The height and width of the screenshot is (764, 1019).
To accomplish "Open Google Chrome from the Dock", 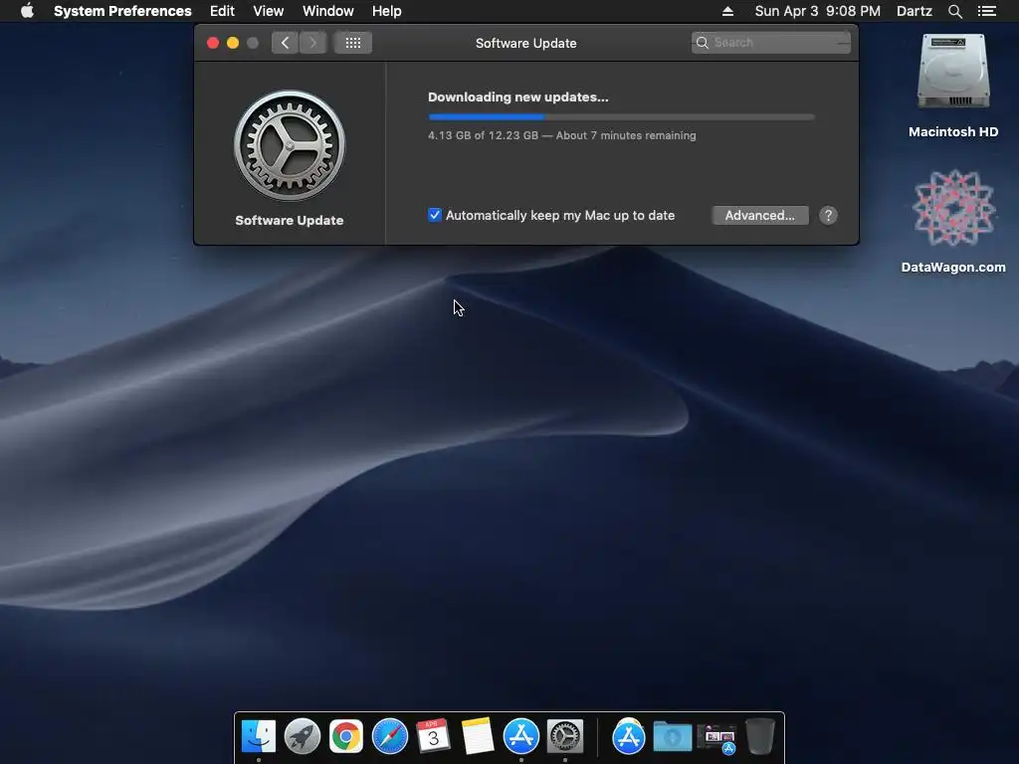I will [x=345, y=736].
